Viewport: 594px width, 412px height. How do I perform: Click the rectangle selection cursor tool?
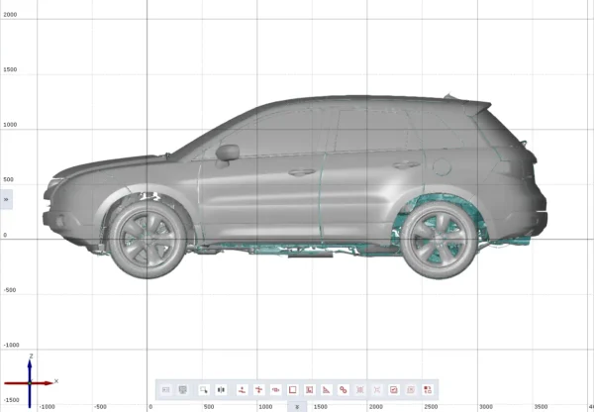click(204, 389)
